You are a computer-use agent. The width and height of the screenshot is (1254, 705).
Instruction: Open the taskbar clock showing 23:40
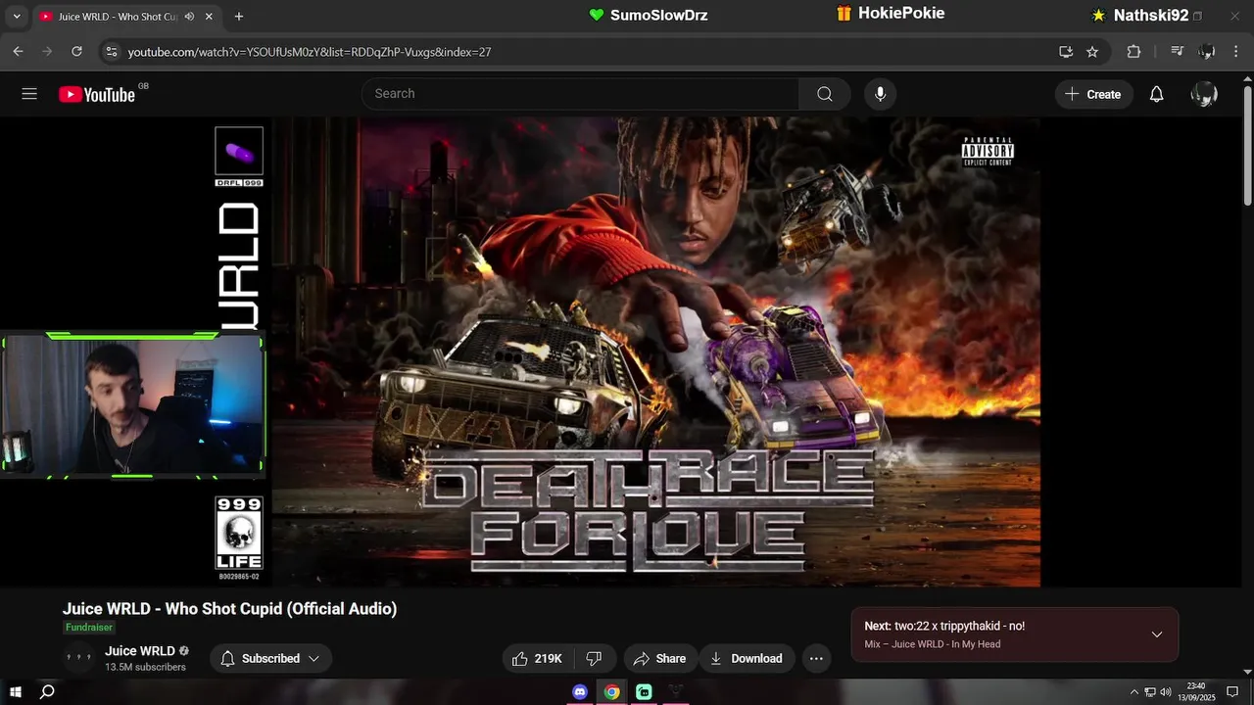click(1196, 692)
